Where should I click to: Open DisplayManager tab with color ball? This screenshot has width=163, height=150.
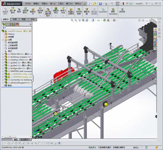pyautogui.click(x=17, y=24)
